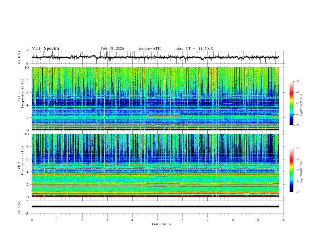
Task: Click the ch.3 flat black voltage trace
Action: pyautogui.click(x=155, y=207)
